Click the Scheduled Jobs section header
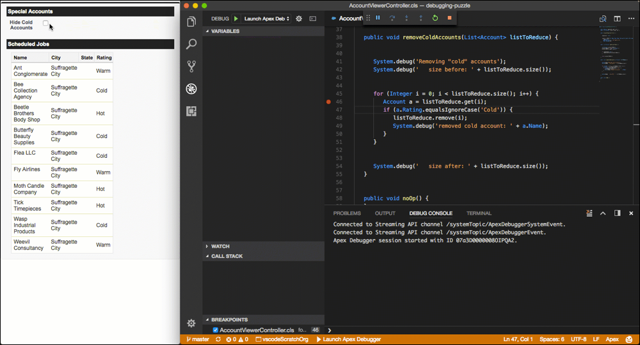The image size is (640, 345). [x=90, y=44]
